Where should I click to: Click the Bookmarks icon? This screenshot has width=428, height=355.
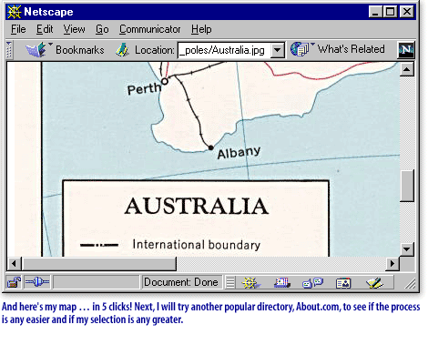pos(36,50)
